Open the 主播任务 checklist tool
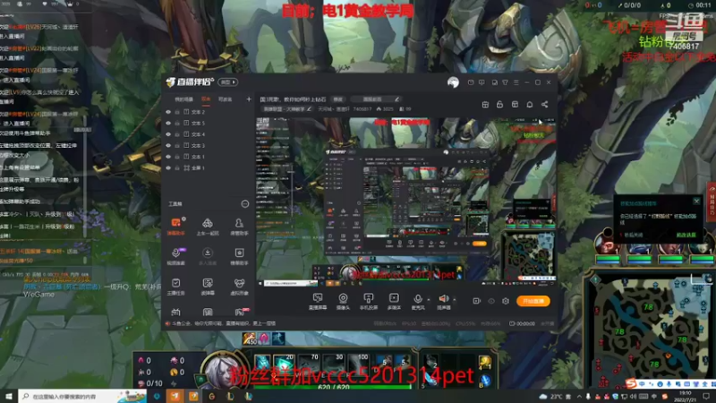Viewport: 716px width, 403px height. coord(175,287)
